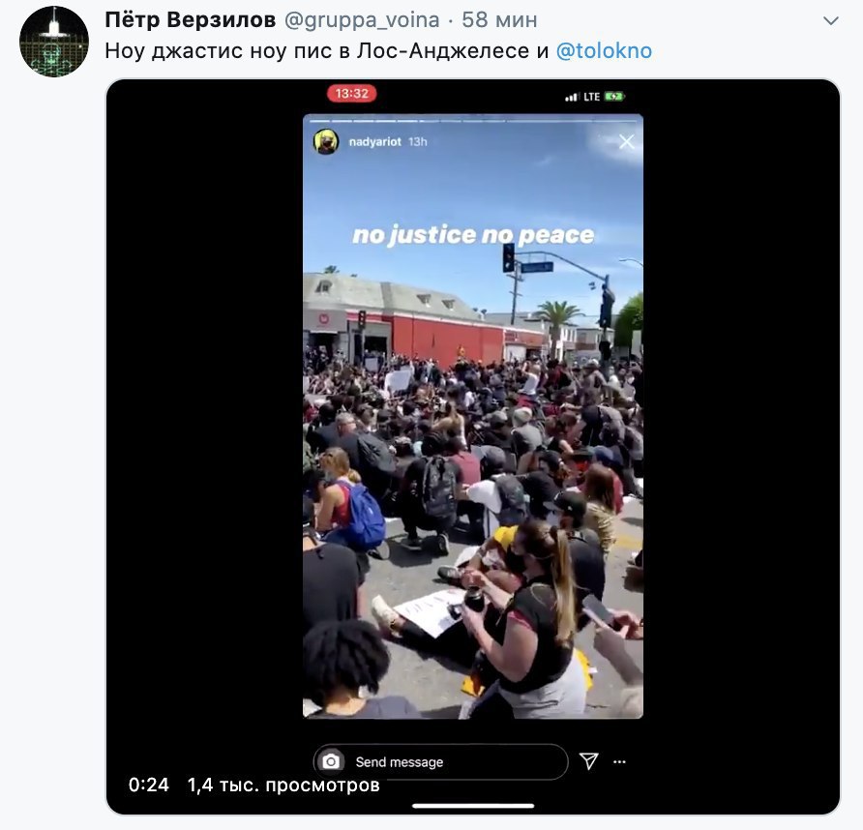Viewport: 863px width, 830px height.
Task: Click the red 13:32 recording indicator
Action: 352,94
